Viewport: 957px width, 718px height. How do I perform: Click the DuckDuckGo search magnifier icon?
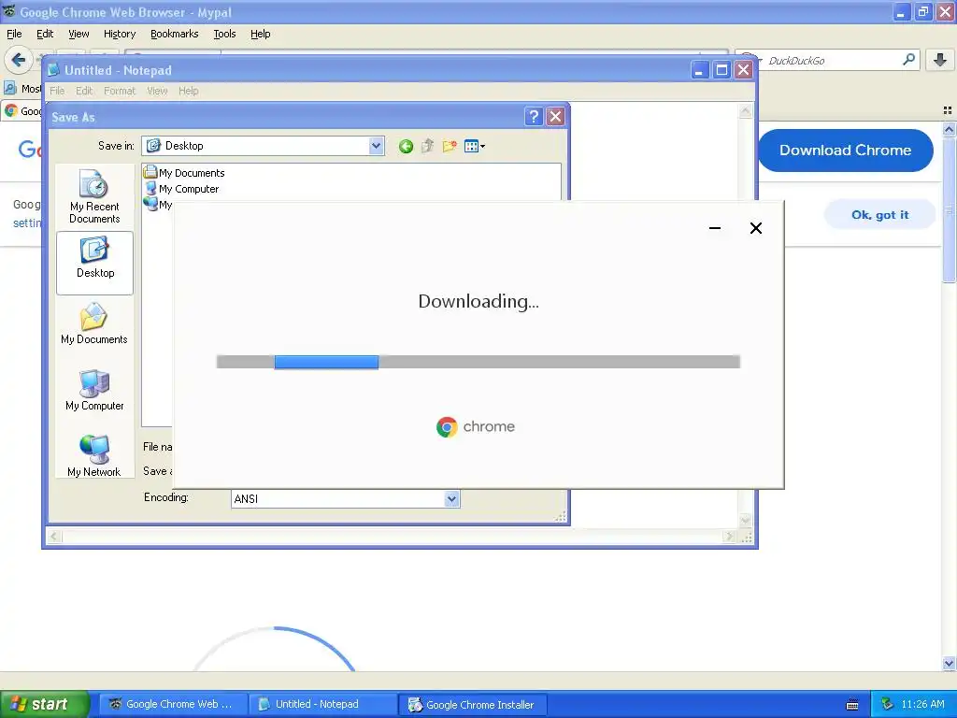click(x=908, y=60)
